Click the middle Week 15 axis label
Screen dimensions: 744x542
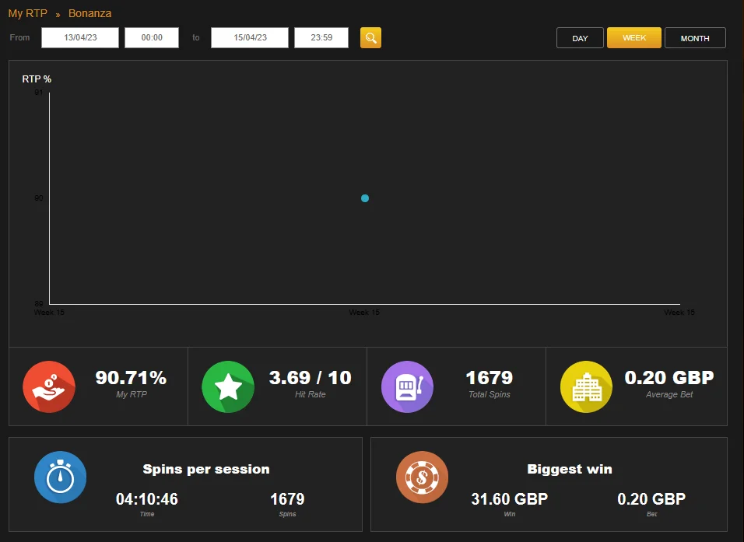[x=364, y=312]
